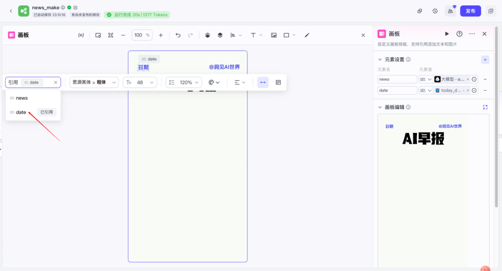Add a new element with plus button
Viewport: 502px width, 271px height.
pyautogui.click(x=485, y=59)
